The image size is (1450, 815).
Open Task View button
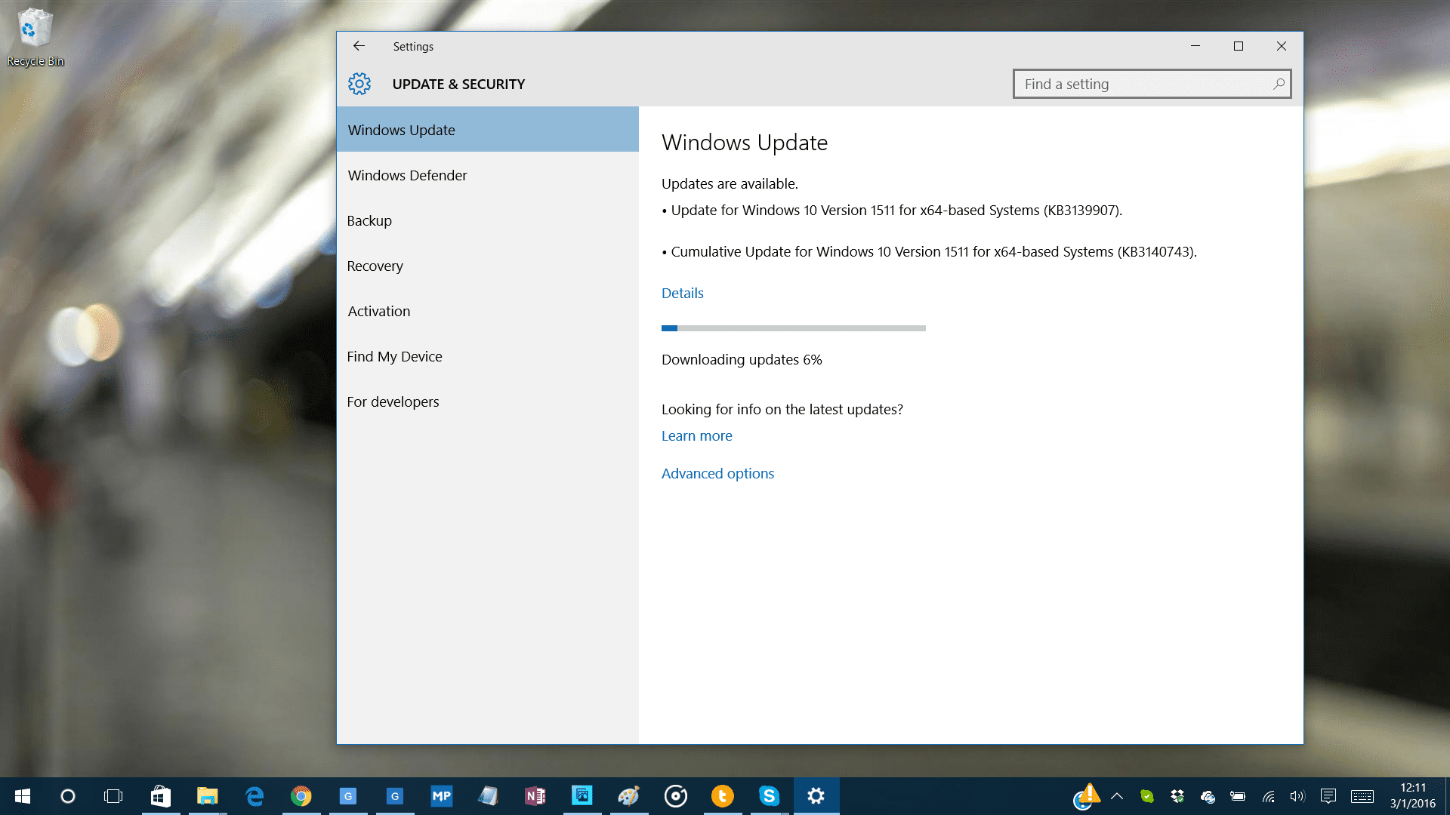click(113, 796)
